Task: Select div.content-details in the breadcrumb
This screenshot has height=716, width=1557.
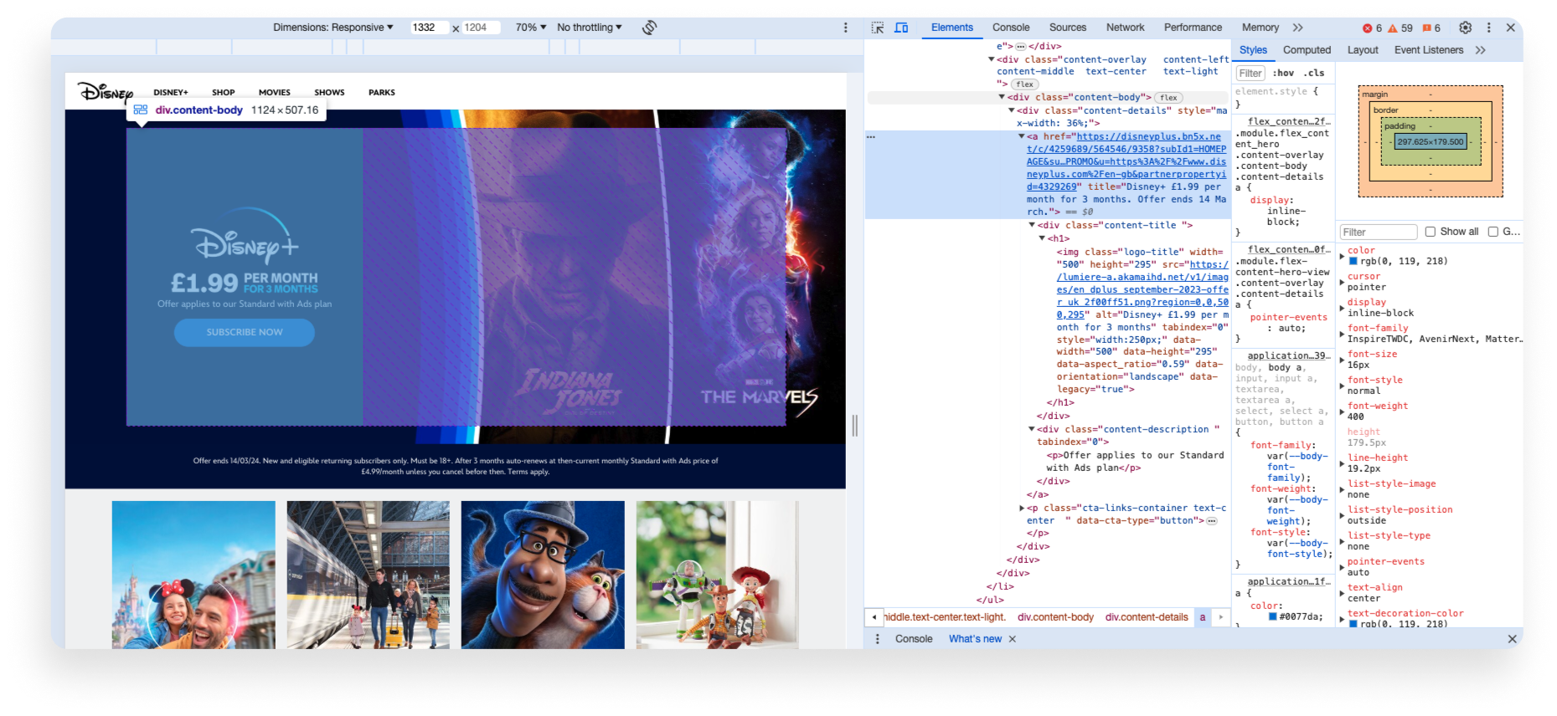Action: coord(1147,617)
